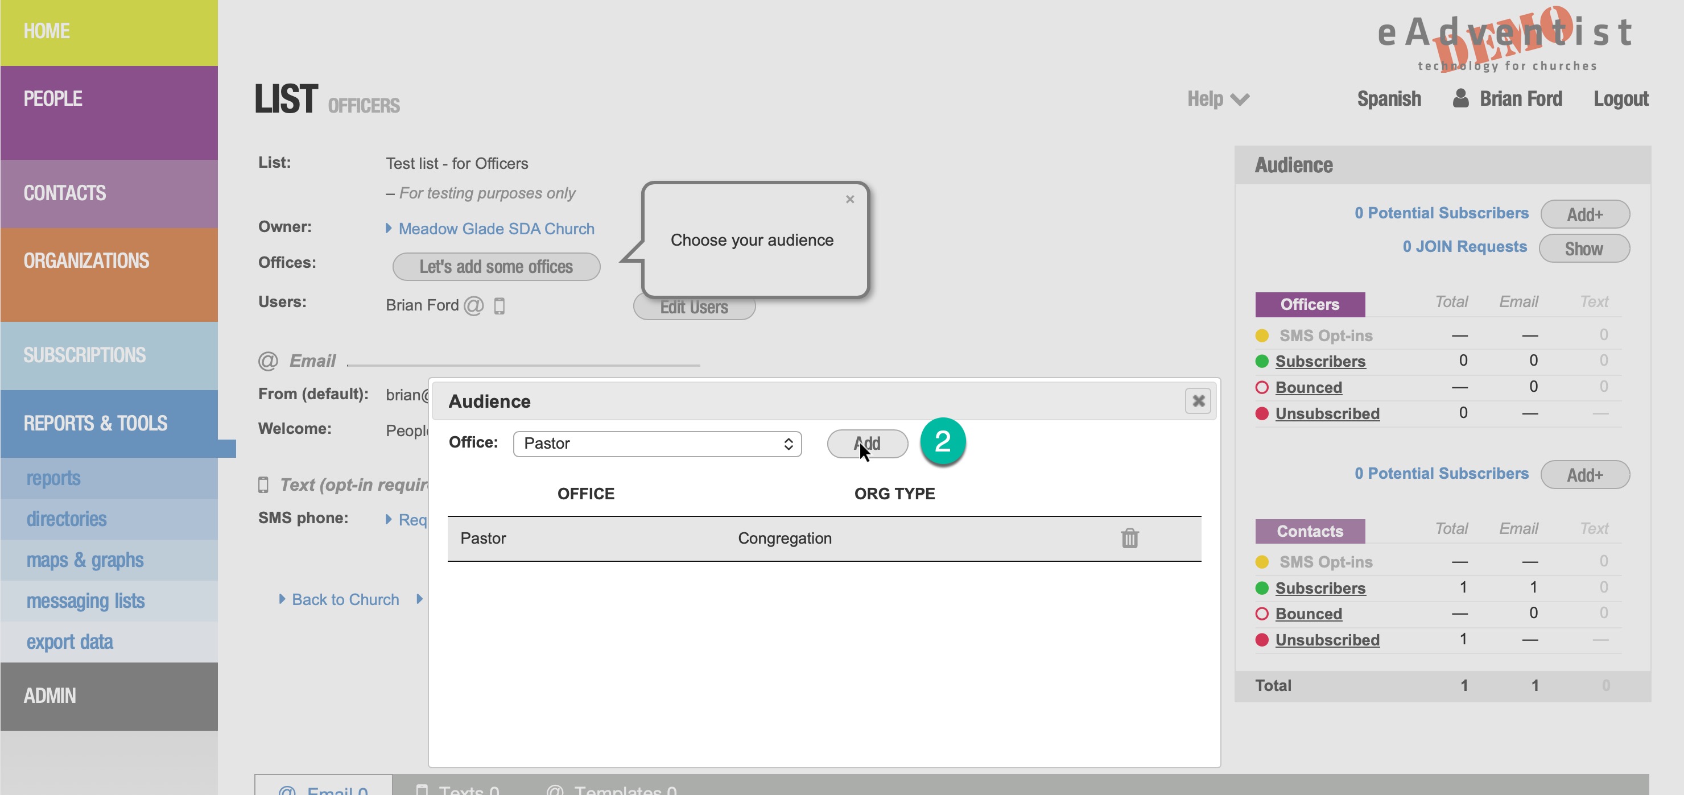Close the Audience dialog with X icon
The width and height of the screenshot is (1684, 795).
coord(1198,400)
